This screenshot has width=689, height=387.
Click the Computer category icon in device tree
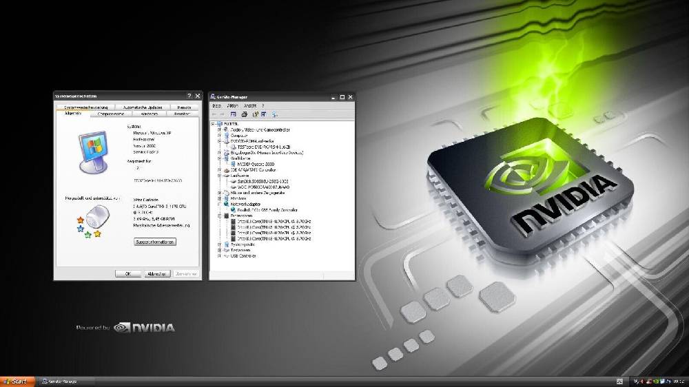pos(227,135)
